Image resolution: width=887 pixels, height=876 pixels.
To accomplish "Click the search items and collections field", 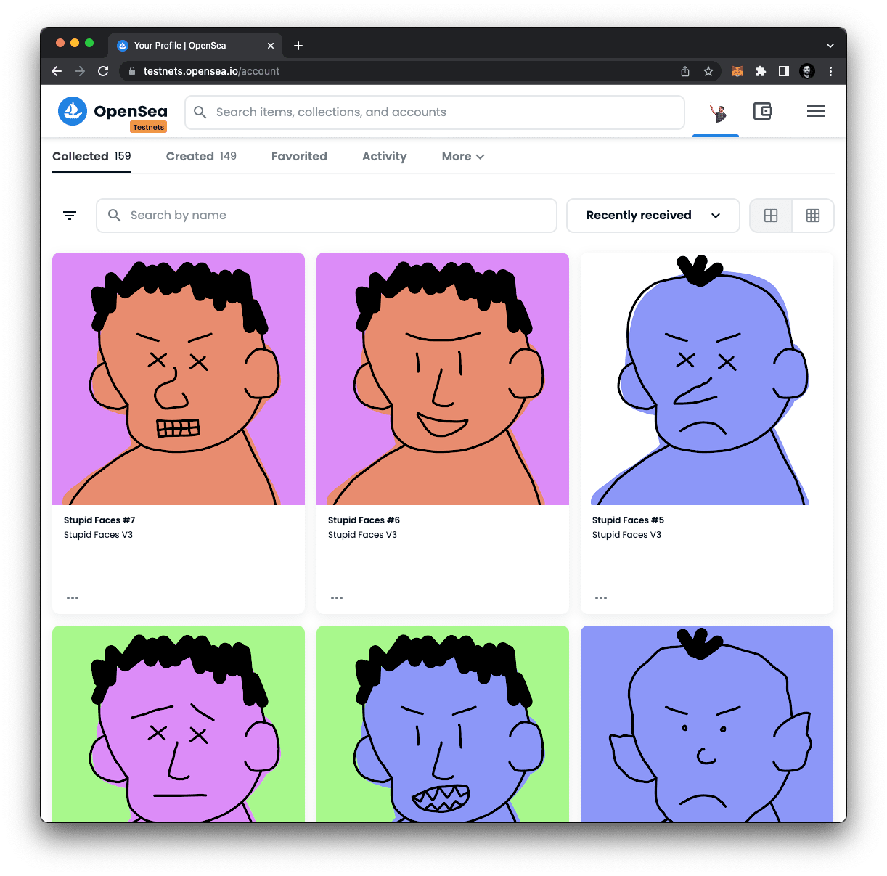I will [435, 112].
